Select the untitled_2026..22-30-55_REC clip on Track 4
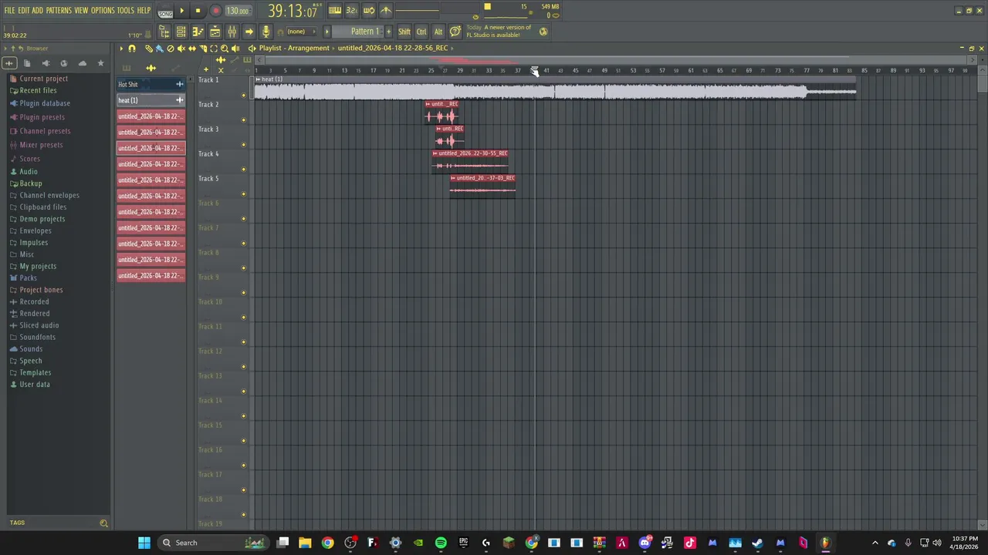The height and width of the screenshot is (555, 988). pyautogui.click(x=470, y=160)
